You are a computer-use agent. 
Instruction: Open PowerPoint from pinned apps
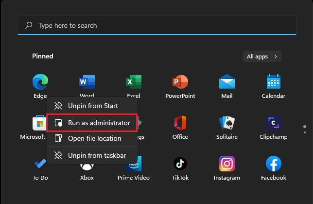(x=180, y=82)
